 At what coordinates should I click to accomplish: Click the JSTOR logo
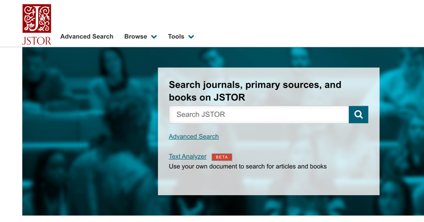click(x=37, y=24)
